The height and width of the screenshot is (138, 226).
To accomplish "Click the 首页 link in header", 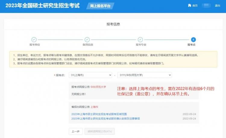I will pos(195,6).
